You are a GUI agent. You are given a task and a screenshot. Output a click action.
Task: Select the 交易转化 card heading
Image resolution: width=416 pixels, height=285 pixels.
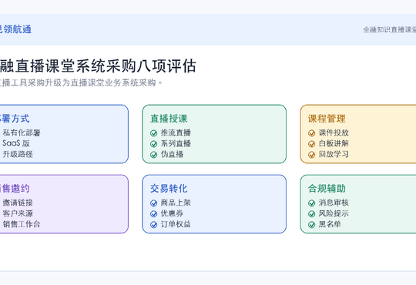(x=169, y=189)
